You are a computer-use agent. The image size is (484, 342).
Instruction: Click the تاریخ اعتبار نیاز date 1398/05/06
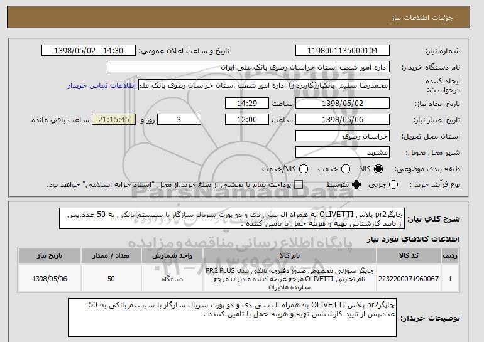click(x=343, y=120)
